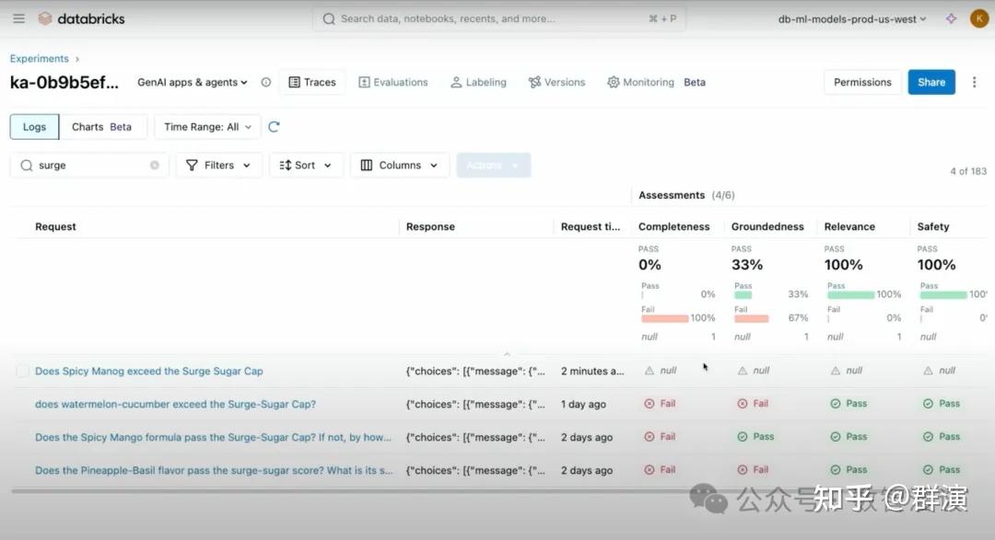
Task: Open the Time Range dropdown
Action: point(207,127)
